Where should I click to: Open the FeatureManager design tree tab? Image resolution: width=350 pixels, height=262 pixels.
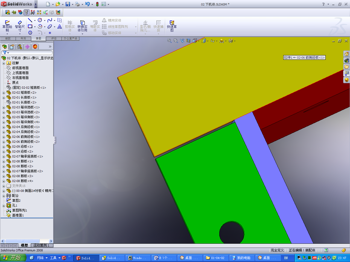pos(4,47)
